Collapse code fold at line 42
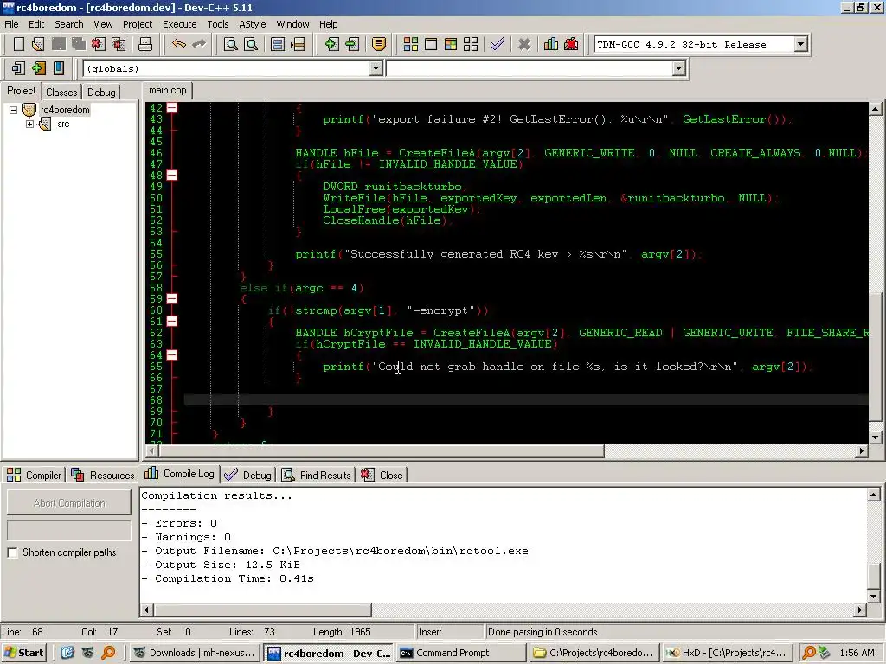886x664 pixels. click(172, 107)
